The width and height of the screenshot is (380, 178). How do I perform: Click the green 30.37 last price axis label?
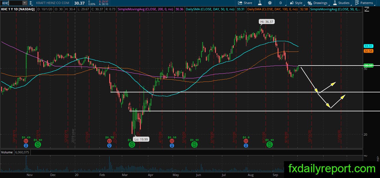[x=368, y=66]
